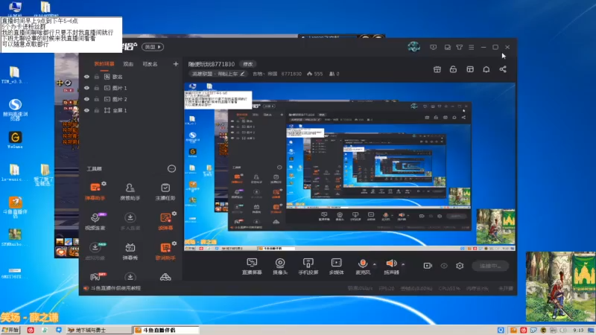Open 房管助手 tool
Image resolution: width=596 pixels, height=335 pixels.
point(130,191)
